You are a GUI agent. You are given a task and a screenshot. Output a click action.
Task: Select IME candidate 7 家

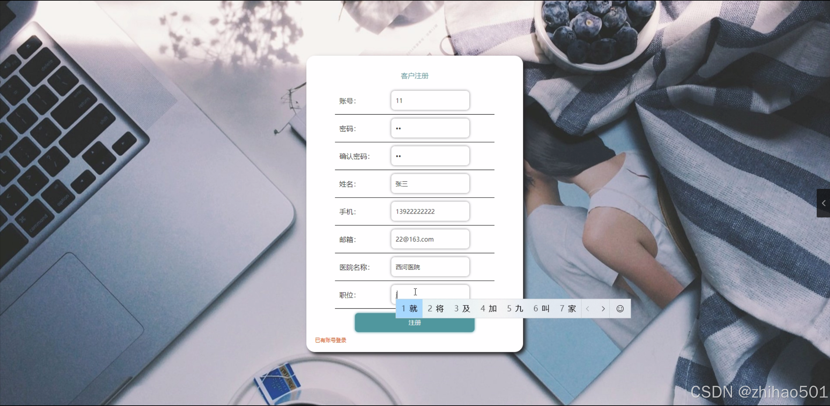(568, 309)
